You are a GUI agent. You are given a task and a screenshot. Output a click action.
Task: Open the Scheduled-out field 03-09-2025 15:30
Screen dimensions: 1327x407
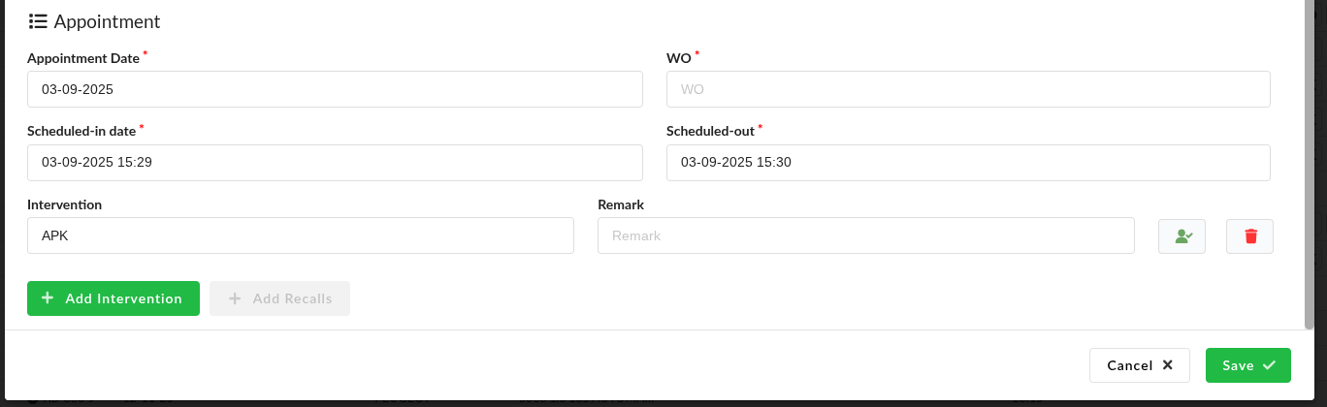point(968,163)
